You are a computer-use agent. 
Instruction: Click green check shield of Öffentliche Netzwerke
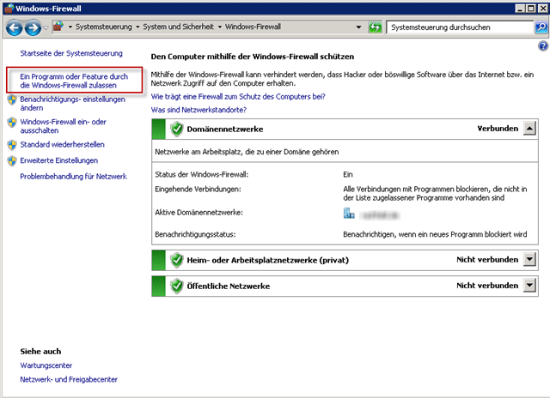[177, 286]
